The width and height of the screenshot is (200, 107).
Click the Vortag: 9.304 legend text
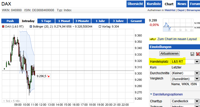110,26
